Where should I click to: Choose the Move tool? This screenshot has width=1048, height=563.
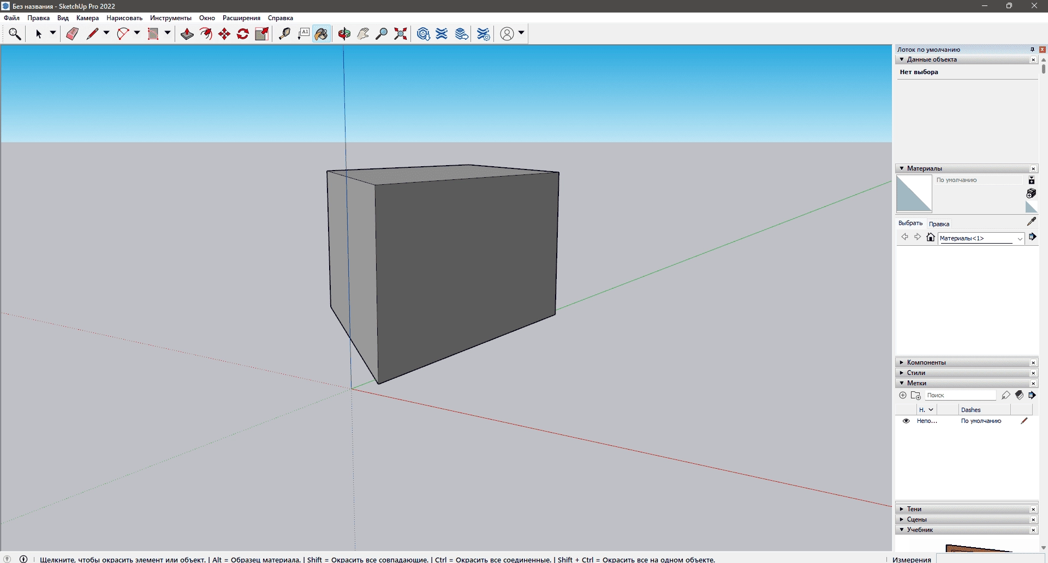(224, 34)
